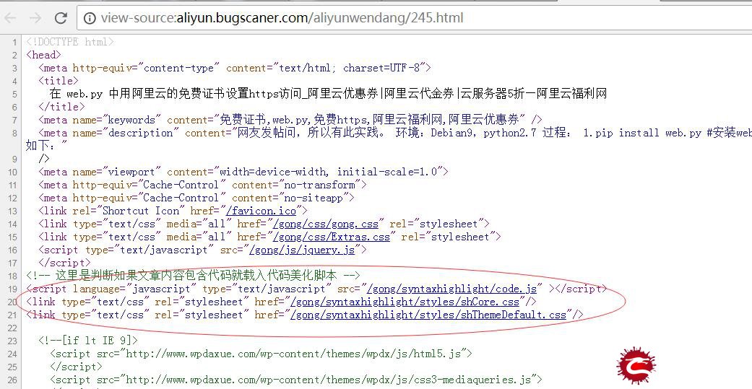Click line number 22 in the gutter
752x389 pixels.
[x=12, y=328]
